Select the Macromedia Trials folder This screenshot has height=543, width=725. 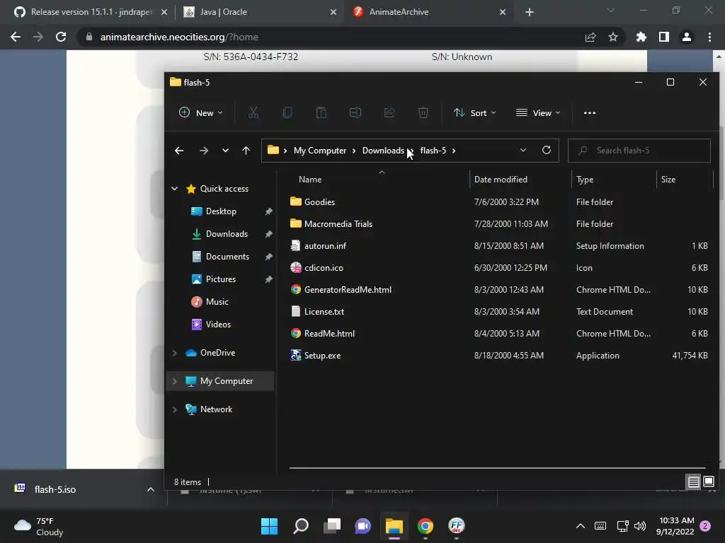coord(338,224)
